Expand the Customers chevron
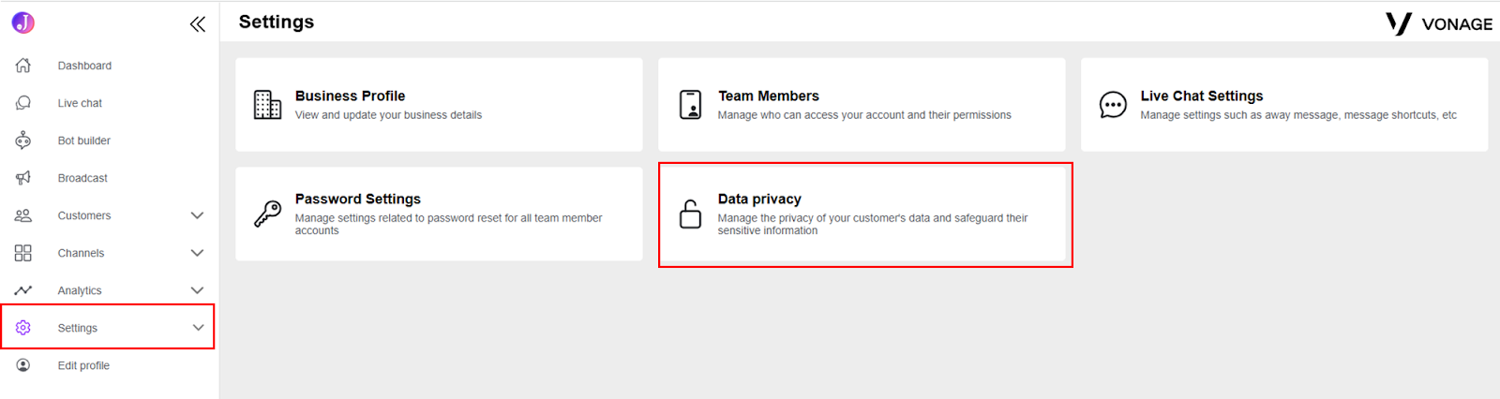This screenshot has height=399, width=1500. coord(197,215)
